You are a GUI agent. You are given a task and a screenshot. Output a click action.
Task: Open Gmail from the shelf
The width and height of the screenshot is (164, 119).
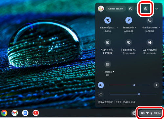coord(15,113)
